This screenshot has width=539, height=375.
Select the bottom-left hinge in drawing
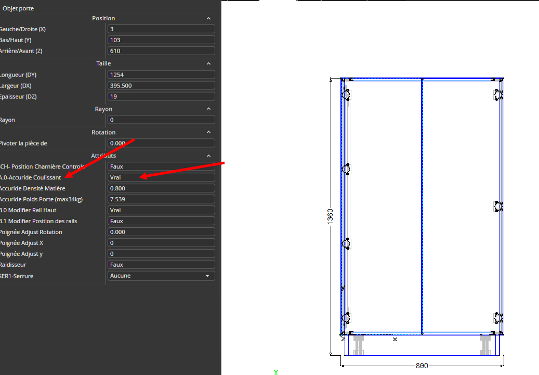pyautogui.click(x=346, y=317)
